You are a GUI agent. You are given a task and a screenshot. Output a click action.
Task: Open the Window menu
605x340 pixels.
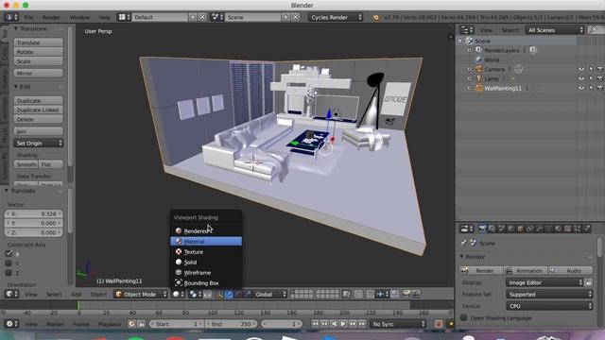coord(79,17)
